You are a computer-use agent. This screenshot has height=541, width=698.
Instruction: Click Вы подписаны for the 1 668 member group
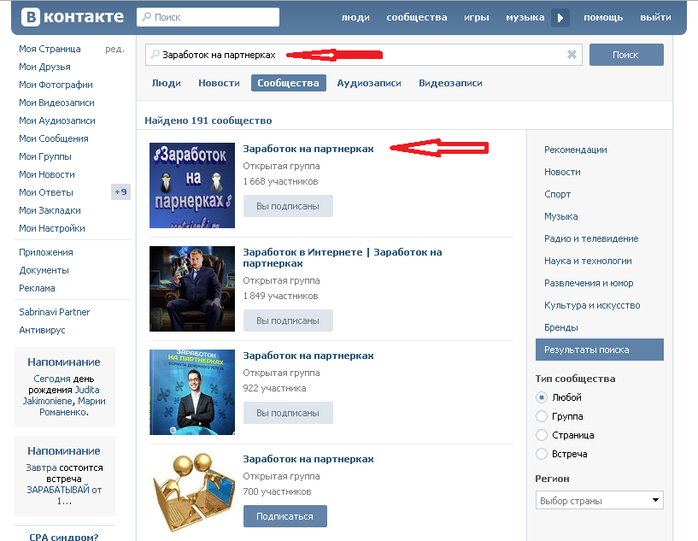(288, 206)
